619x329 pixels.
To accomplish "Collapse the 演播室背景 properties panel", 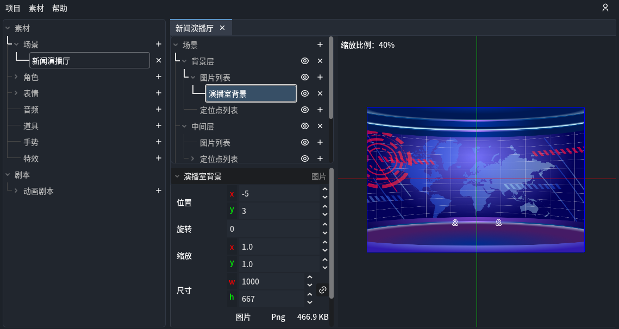I will 176,176.
